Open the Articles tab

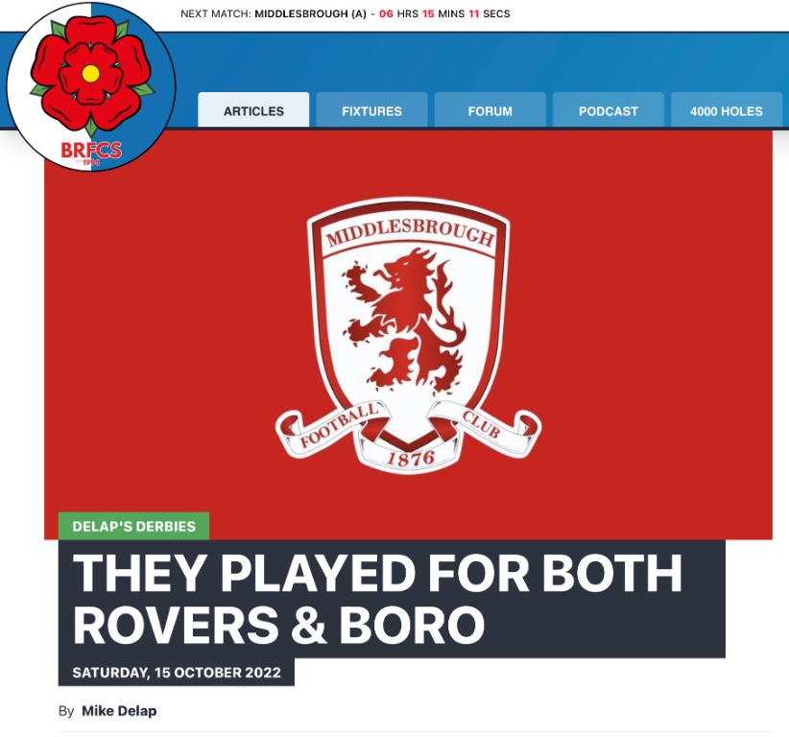253,110
